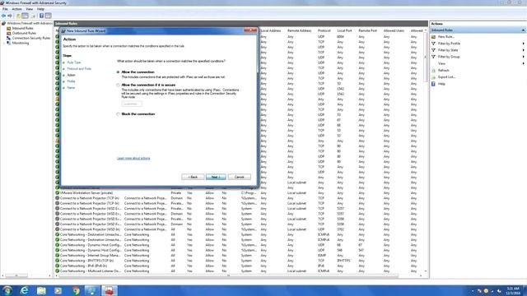Select the Connection Security Rules tree item
This screenshot has width=527, height=296.
coord(31,39)
